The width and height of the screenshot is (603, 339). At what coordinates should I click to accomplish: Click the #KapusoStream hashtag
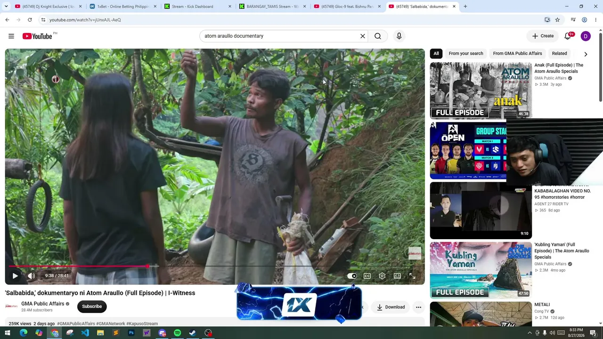(x=142, y=324)
